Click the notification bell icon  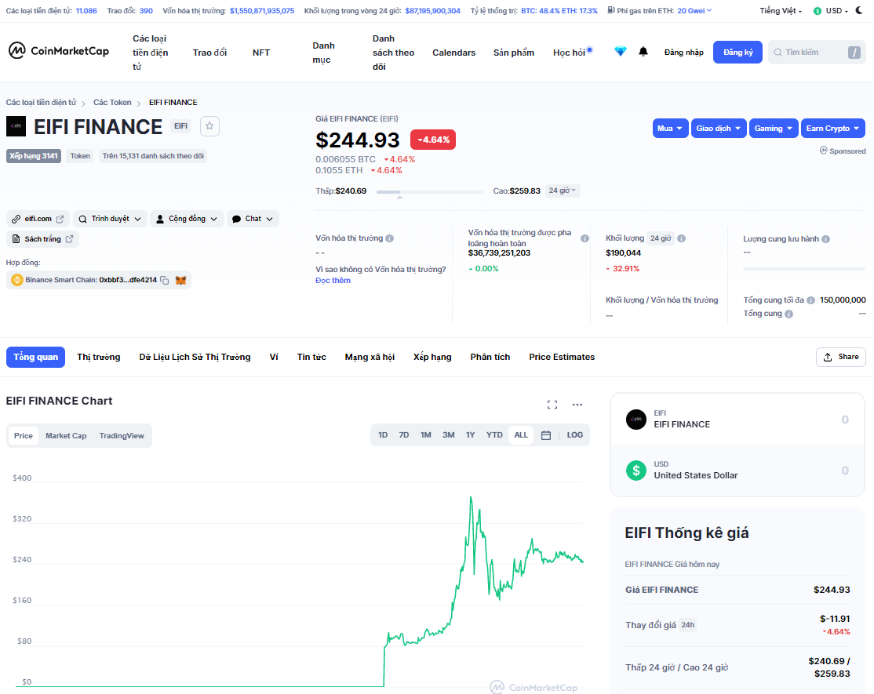(x=643, y=52)
